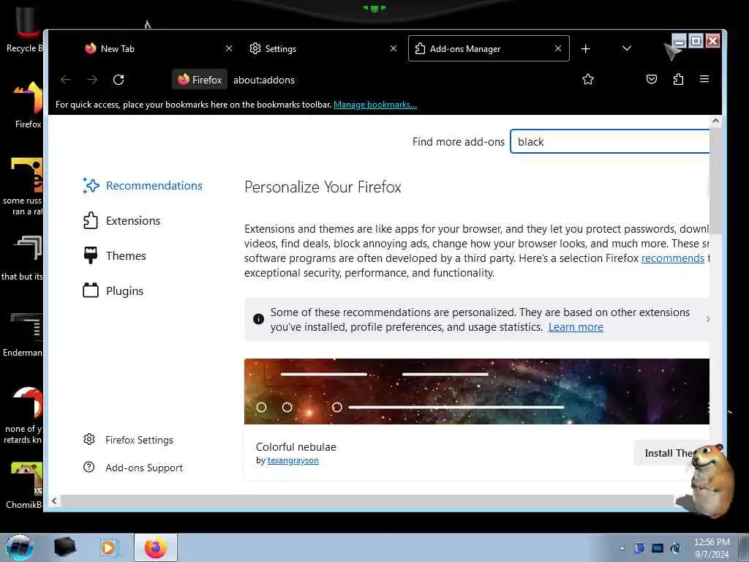This screenshot has width=749, height=562.
Task: Click the Recommendations sparkle icon
Action: [91, 185]
